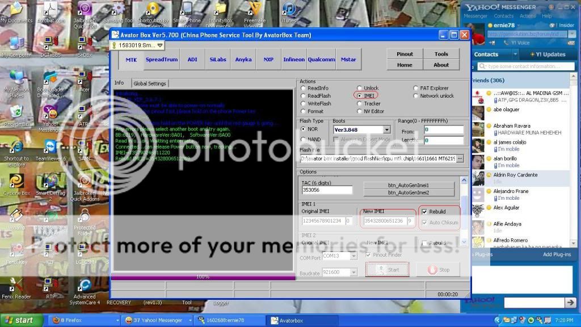Screen dimensions: 581x327
Task: Click the btn_AutoGenImei1 button
Action: click(x=409, y=185)
